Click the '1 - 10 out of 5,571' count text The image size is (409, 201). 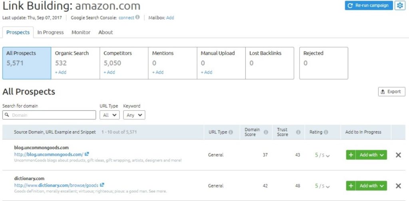point(119,132)
